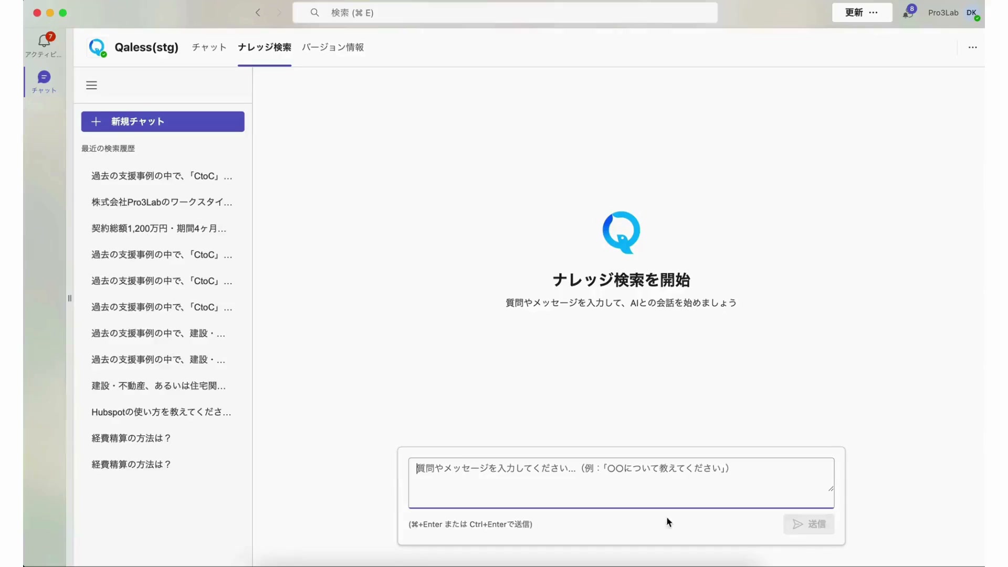This screenshot has width=1008, height=567.
Task: Start a 新規チャット conversation
Action: coord(163,122)
